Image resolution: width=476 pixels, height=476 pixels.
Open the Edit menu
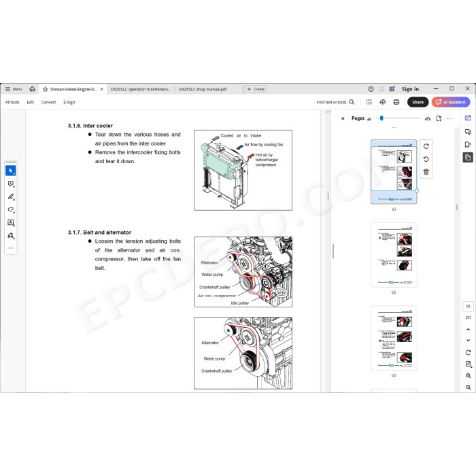click(31, 102)
